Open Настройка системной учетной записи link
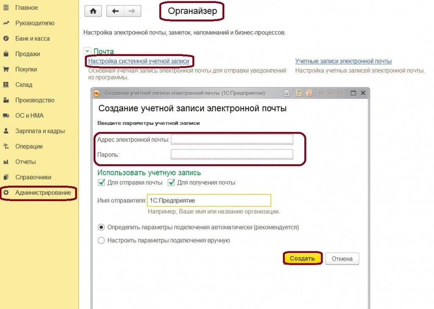434x309 pixels. [x=139, y=61]
